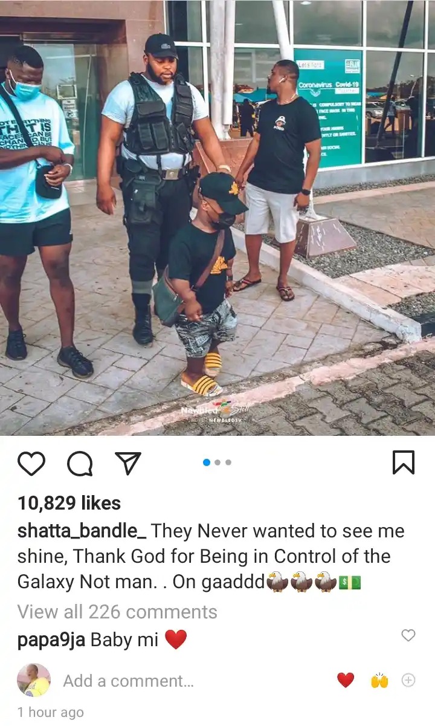Tap the caption text about the Galaxy

click(x=211, y=556)
